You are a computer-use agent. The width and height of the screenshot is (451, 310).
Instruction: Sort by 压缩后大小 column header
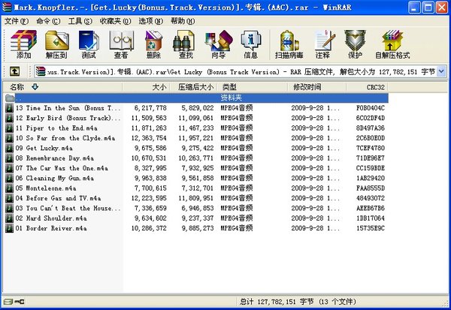click(193, 87)
